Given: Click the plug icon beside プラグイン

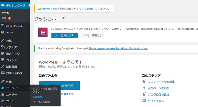Looking at the screenshot, I should pos(3,88).
